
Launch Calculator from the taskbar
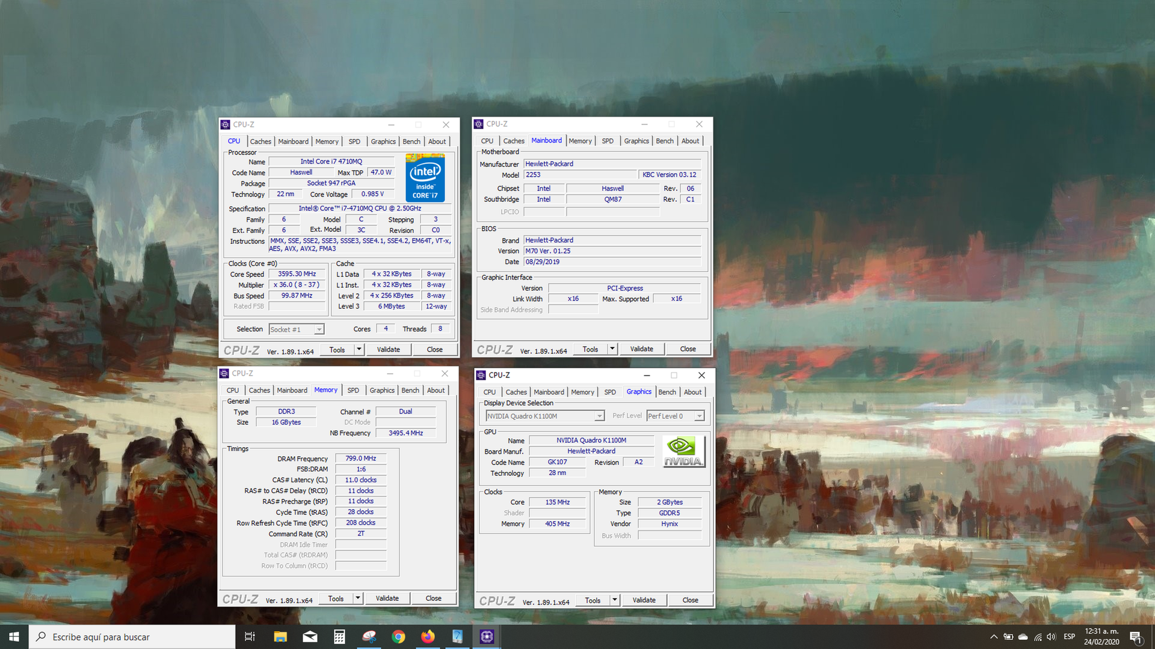(x=339, y=636)
